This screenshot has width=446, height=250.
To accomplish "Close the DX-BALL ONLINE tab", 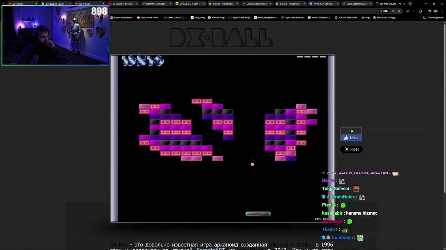I will tap(404, 4).
